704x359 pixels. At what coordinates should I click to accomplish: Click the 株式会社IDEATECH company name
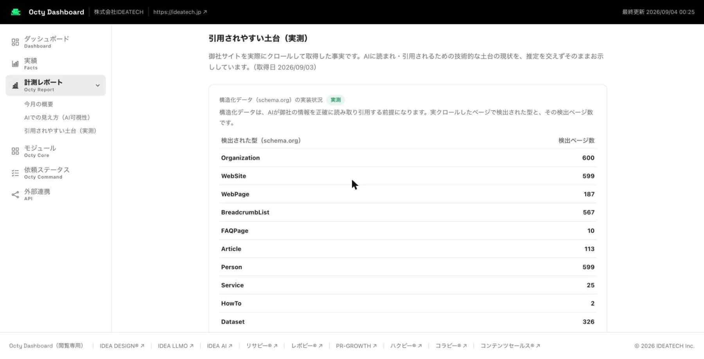click(119, 12)
